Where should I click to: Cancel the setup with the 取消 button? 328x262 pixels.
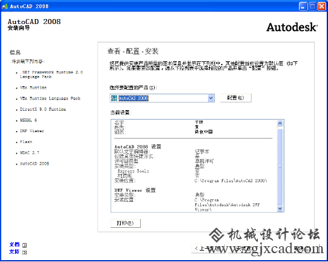coord(302,249)
